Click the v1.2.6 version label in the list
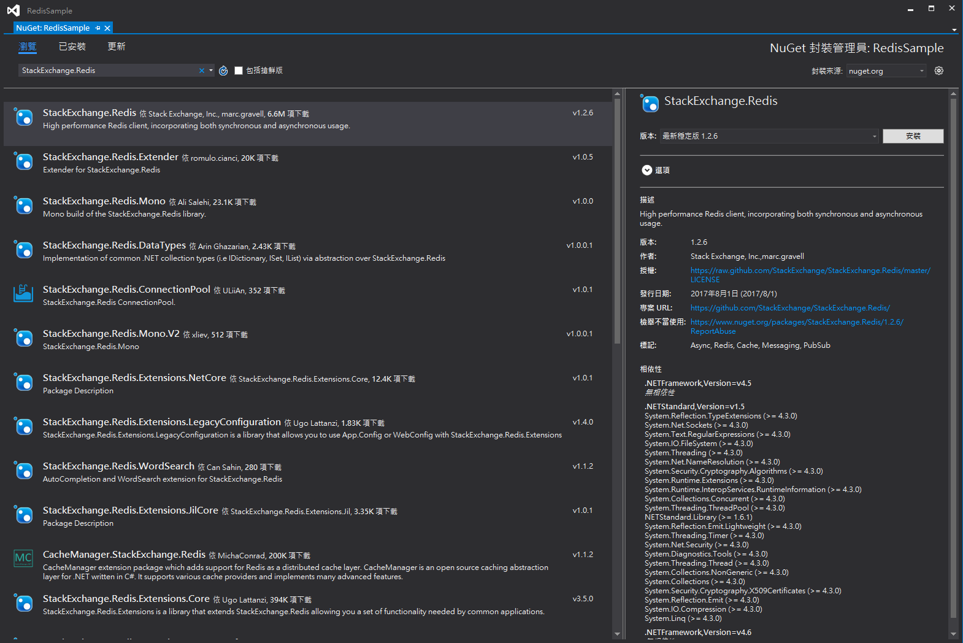Screen dimensions: 963x643 coord(583,113)
